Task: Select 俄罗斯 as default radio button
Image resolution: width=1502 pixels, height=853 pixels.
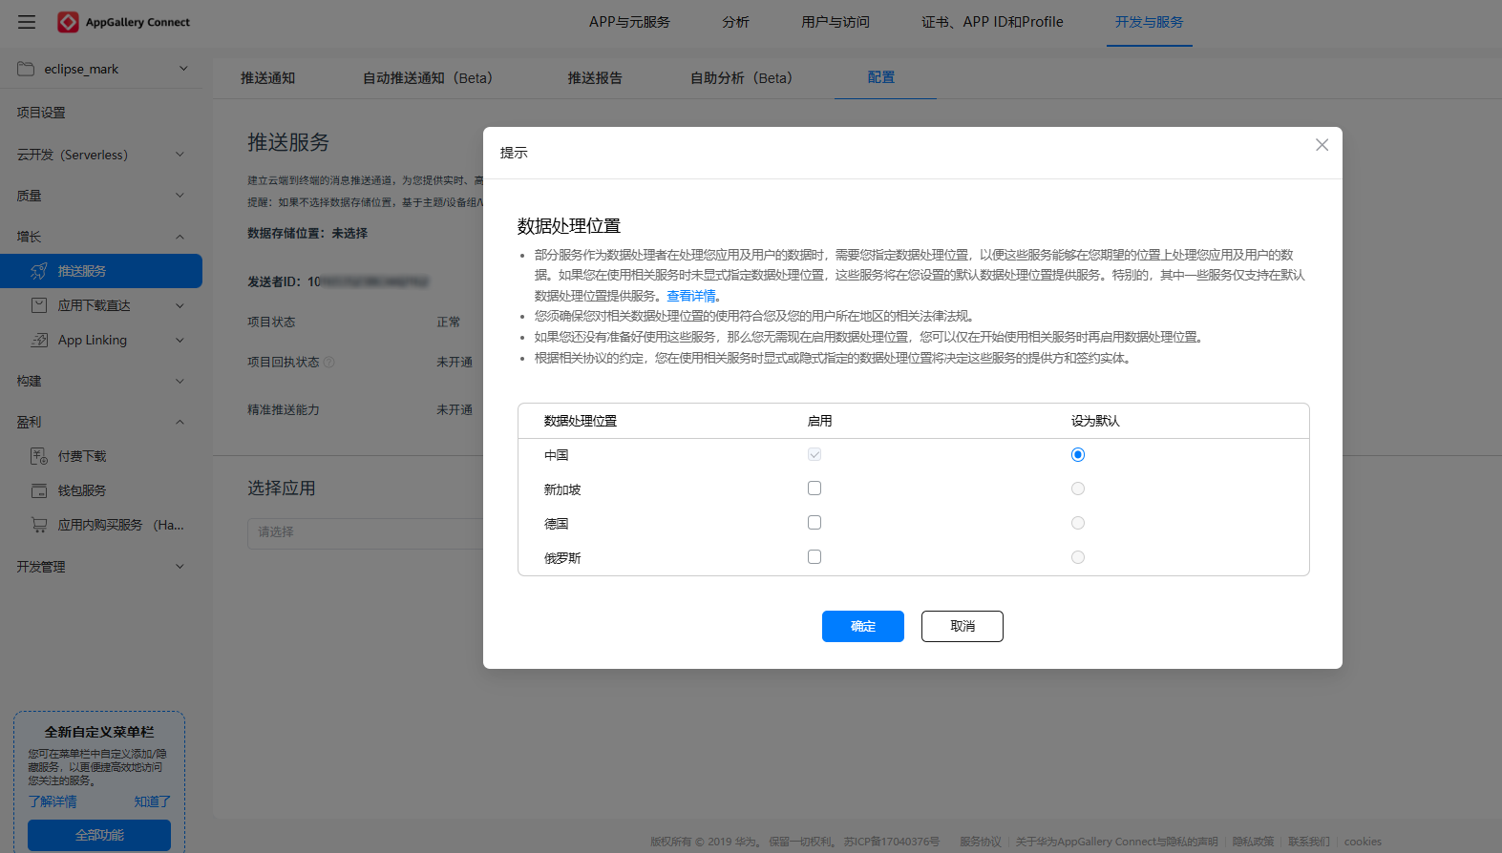Action: coord(1078,557)
